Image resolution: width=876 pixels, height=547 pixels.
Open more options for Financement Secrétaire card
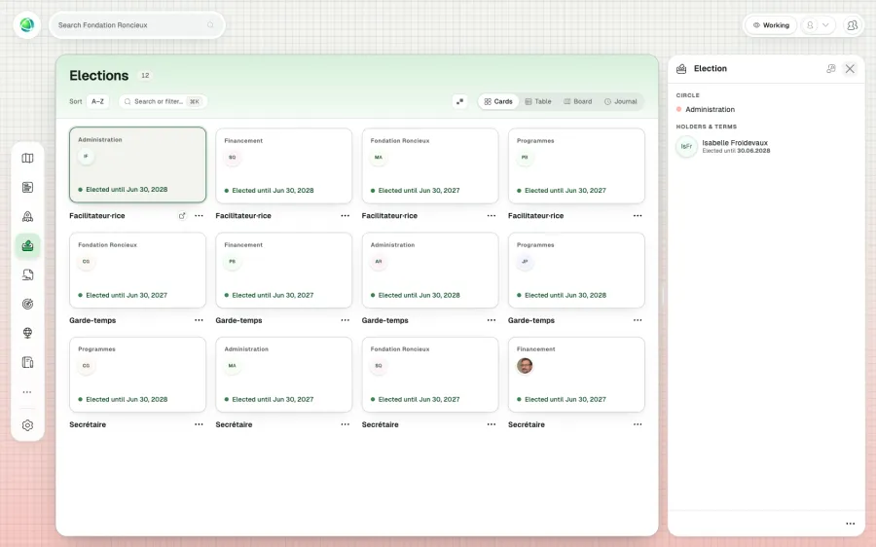point(638,424)
